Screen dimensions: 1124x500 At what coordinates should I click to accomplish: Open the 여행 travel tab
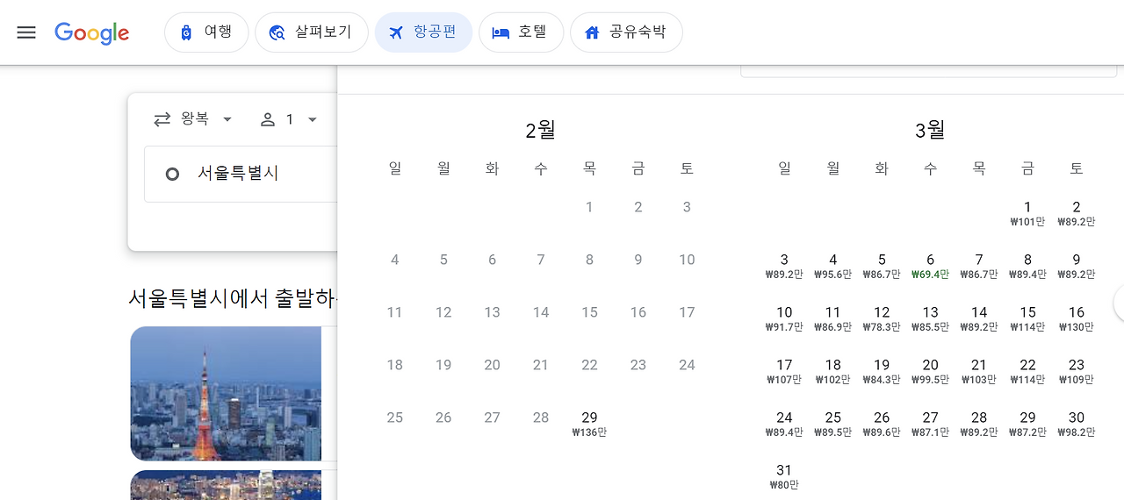tap(206, 32)
